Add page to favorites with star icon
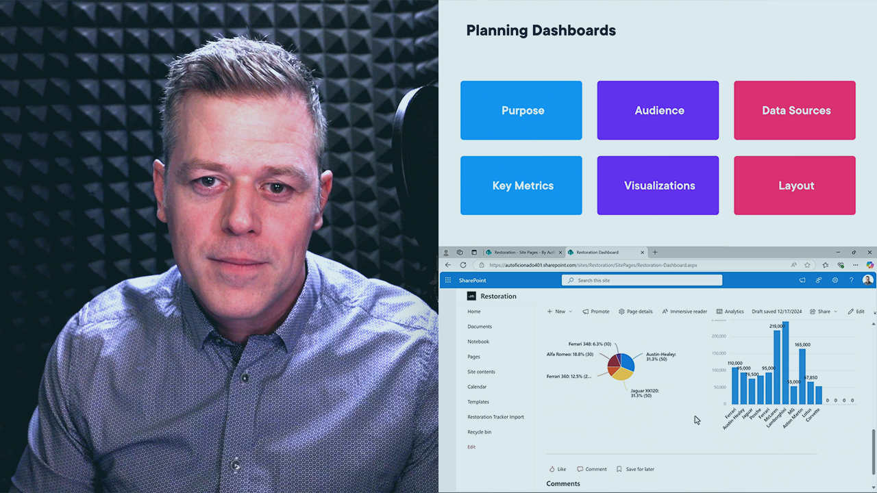 coord(807,265)
